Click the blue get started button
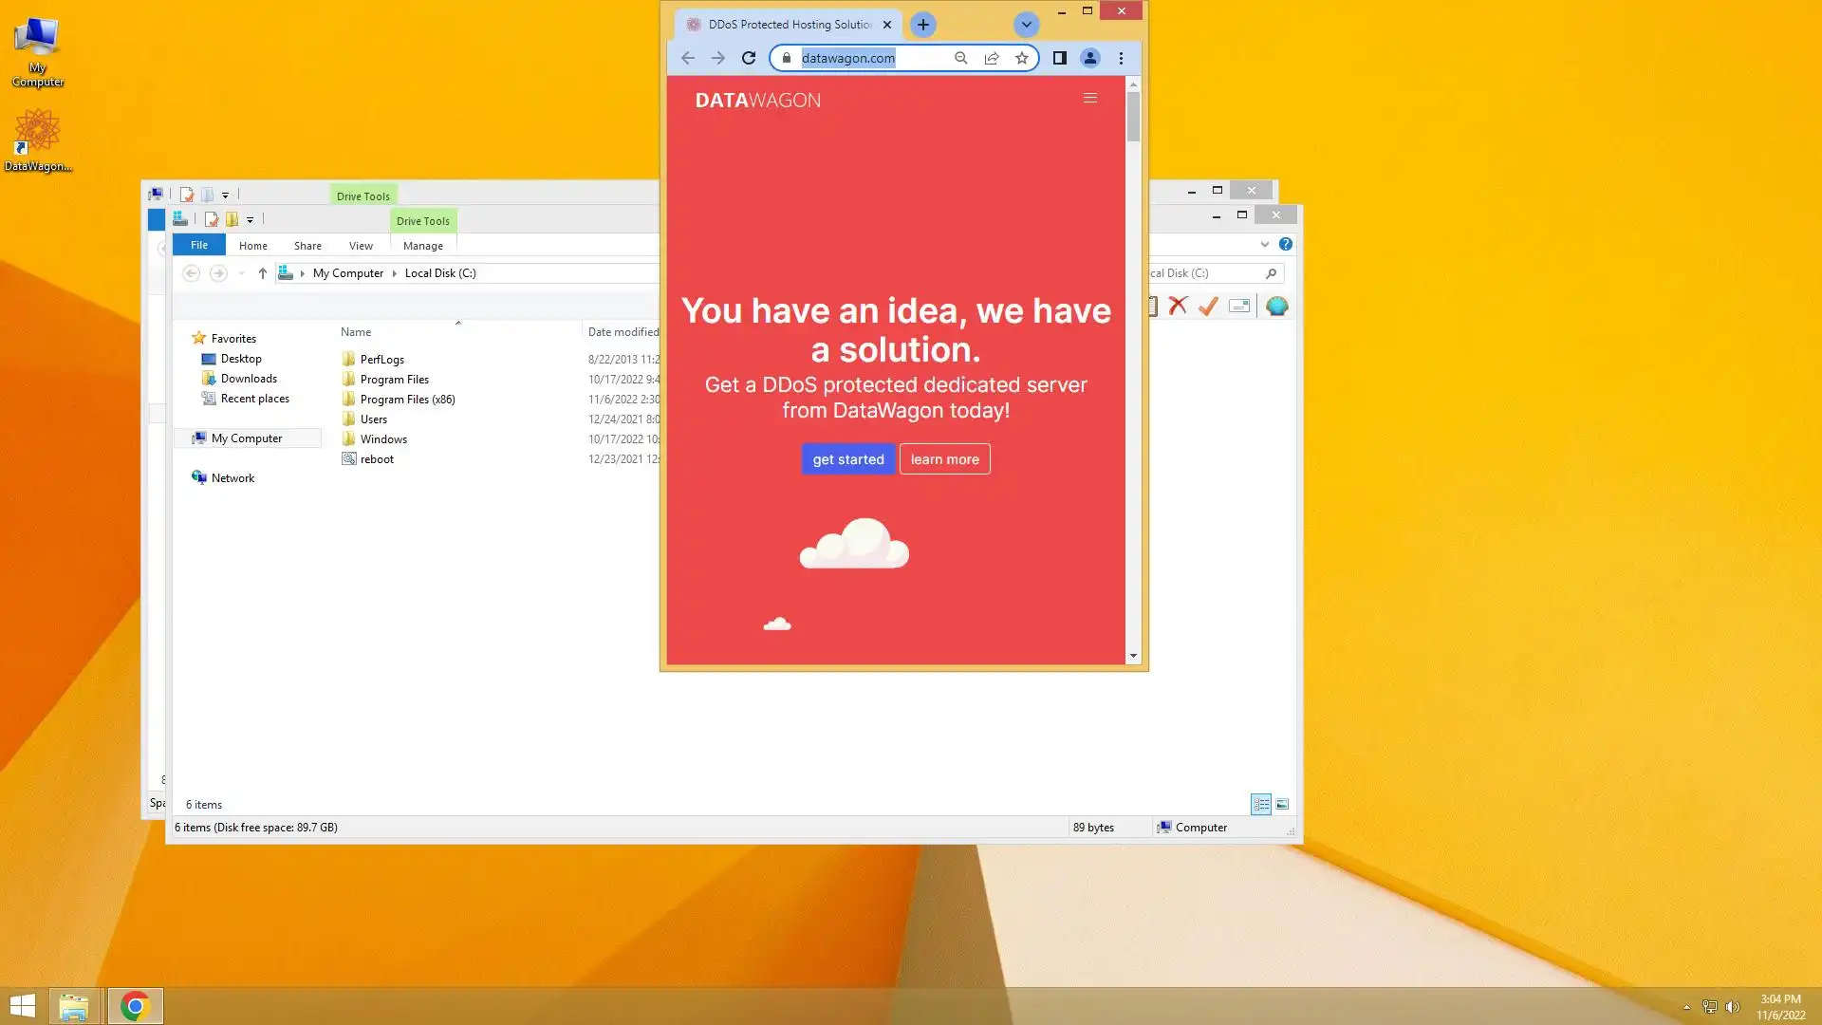The image size is (1822, 1025). pyautogui.click(x=848, y=459)
